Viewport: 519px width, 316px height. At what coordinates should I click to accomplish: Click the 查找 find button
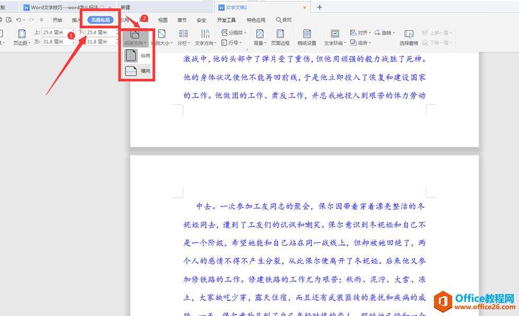coord(284,19)
